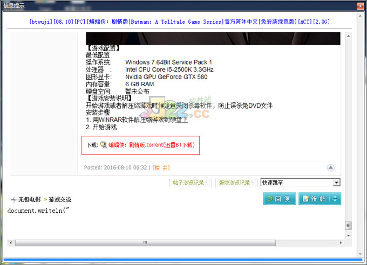
Task: Click the round back-to-top arrow icon
Action: (330, 168)
